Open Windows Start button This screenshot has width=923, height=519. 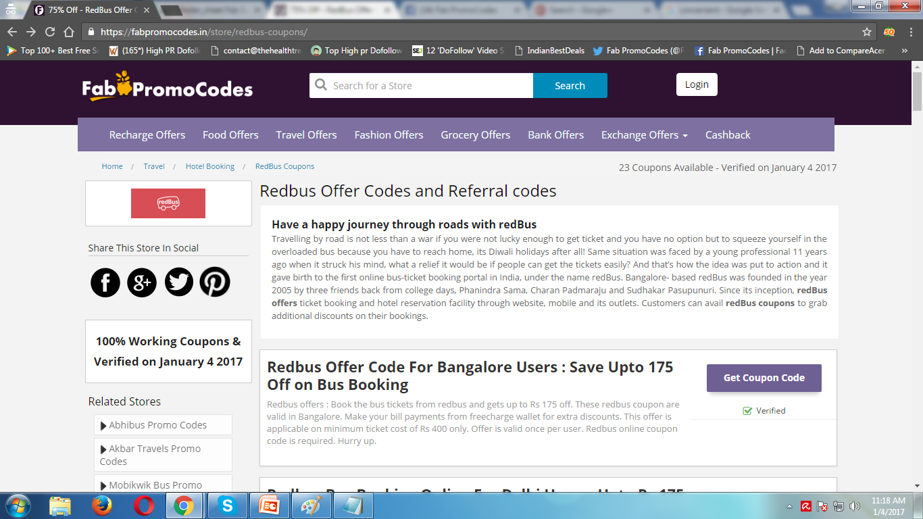[x=18, y=505]
